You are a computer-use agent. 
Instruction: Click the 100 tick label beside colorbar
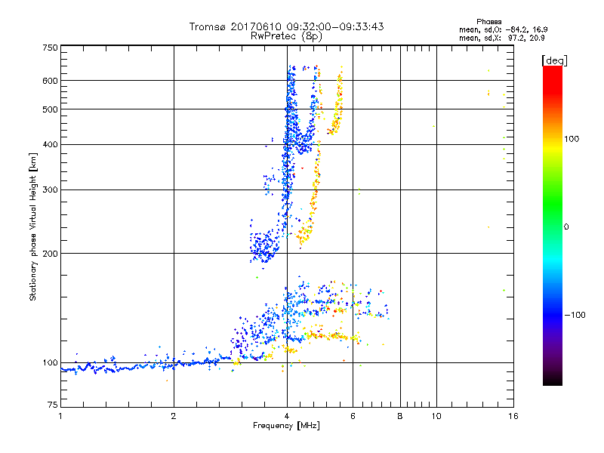point(575,139)
